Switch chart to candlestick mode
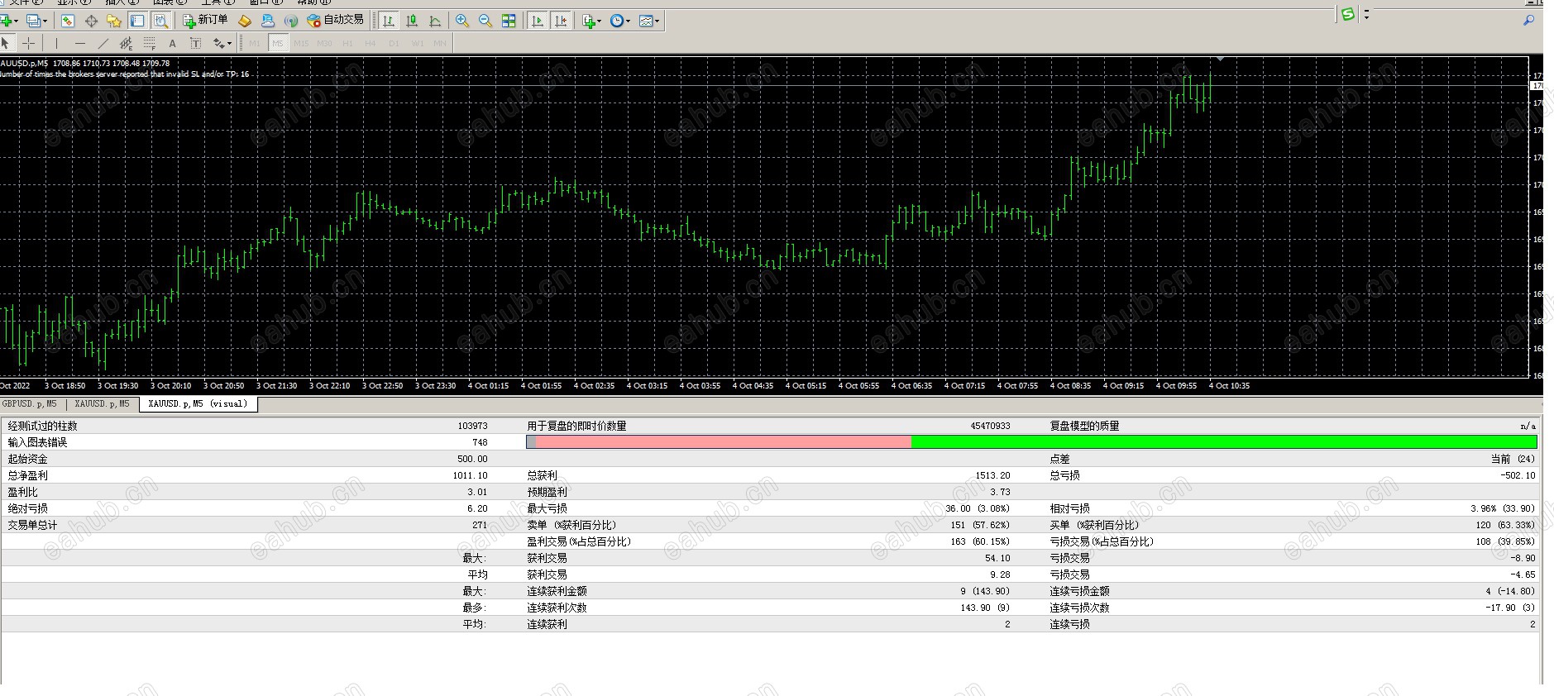The width and height of the screenshot is (1554, 696). (x=412, y=21)
